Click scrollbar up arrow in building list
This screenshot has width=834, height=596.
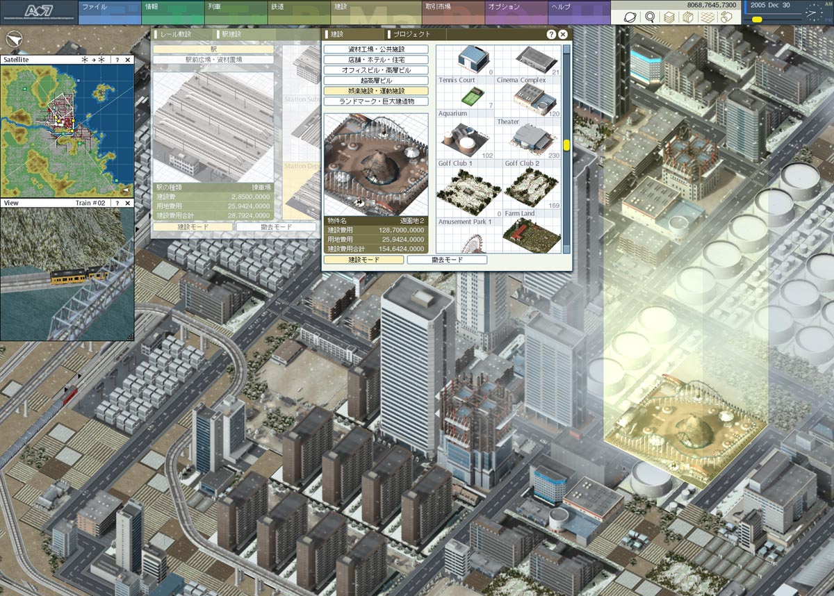tap(566, 49)
